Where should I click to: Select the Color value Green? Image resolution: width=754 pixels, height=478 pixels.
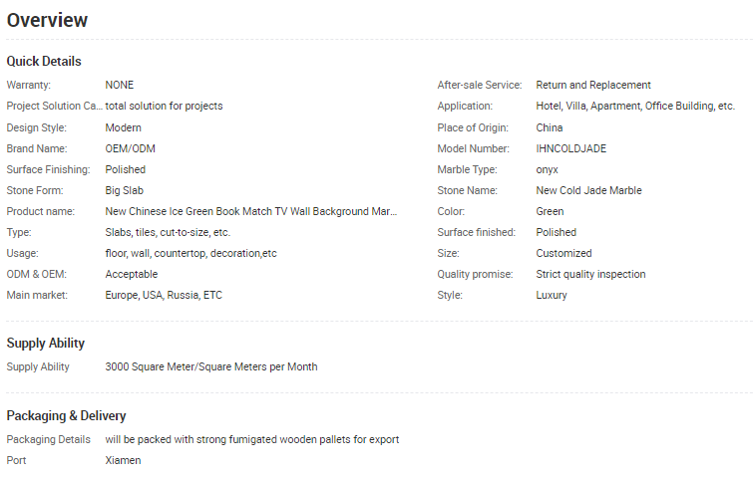[551, 211]
